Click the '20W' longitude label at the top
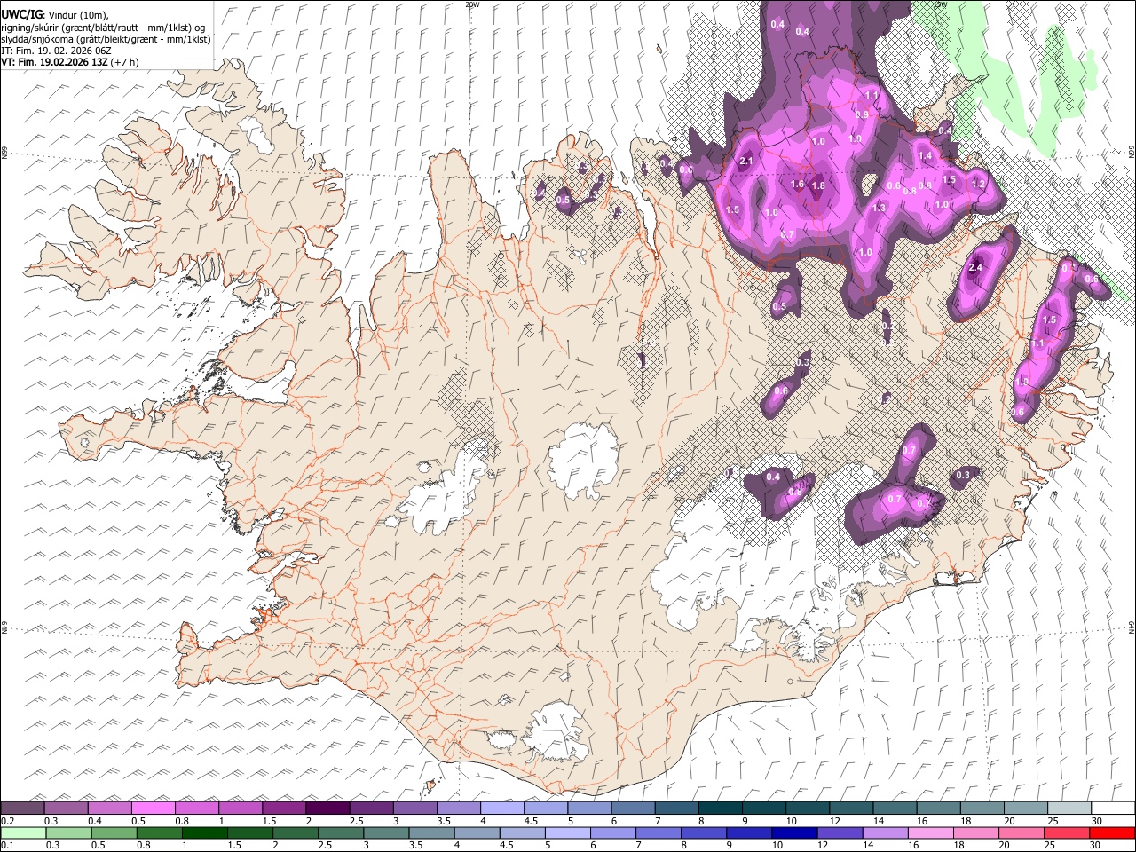1136x852 pixels. click(x=472, y=4)
